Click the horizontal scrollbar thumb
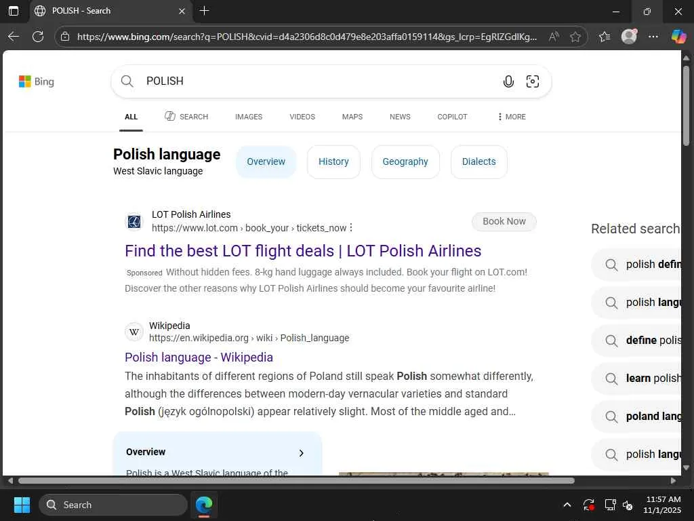Viewport: 694px width, 521px height. 296,481
